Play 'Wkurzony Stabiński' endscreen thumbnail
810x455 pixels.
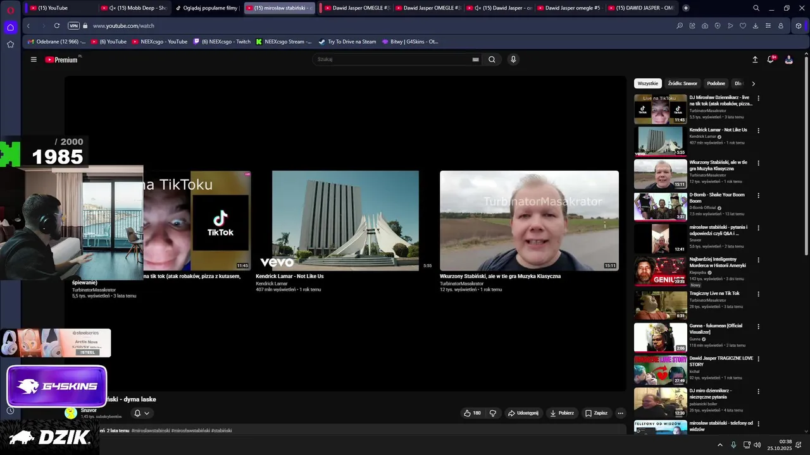529,221
